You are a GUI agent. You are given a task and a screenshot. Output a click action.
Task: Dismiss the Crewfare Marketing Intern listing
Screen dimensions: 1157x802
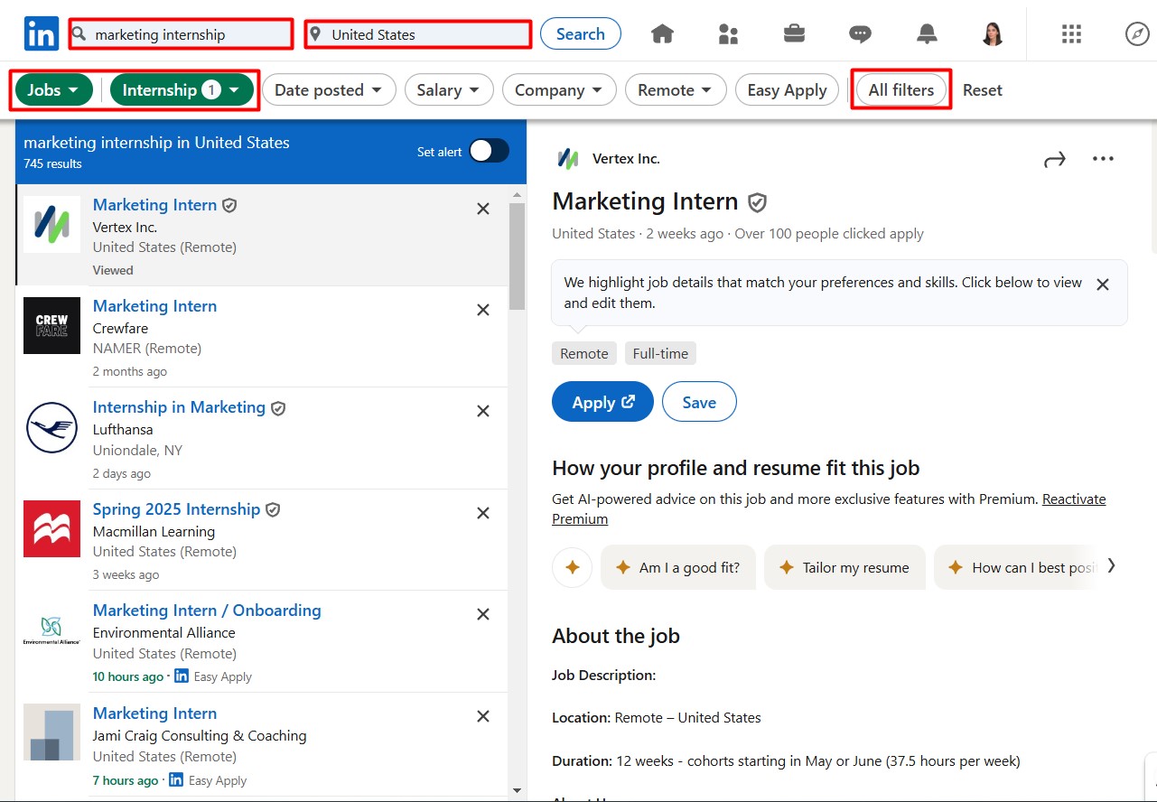click(x=483, y=310)
